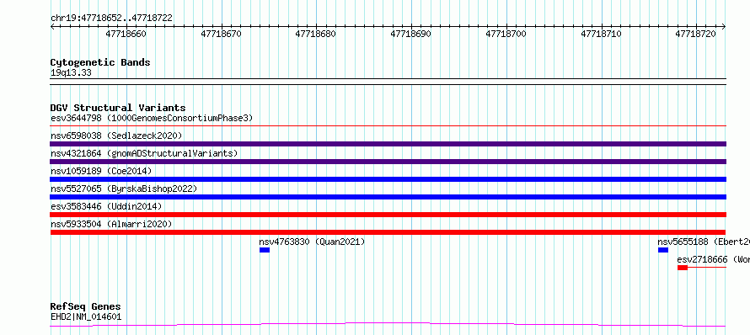Viewport: 750px width, 335px height.
Task: Open the nsv1059189 (Coe2014) label
Action: coord(101,171)
